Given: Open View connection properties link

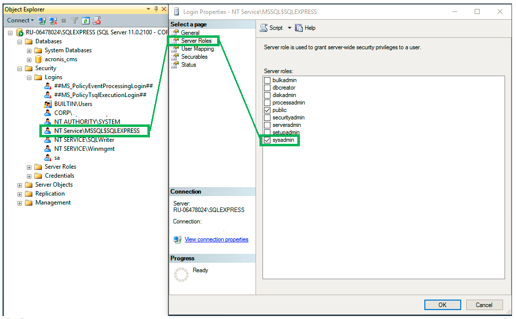Looking at the screenshot, I should click(216, 239).
